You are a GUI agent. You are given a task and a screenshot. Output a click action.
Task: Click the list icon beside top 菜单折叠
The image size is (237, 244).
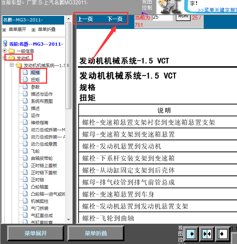[33, 30]
